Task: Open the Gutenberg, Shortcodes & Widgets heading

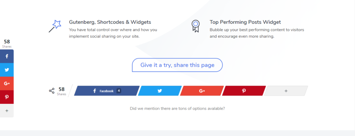Action: point(110,22)
